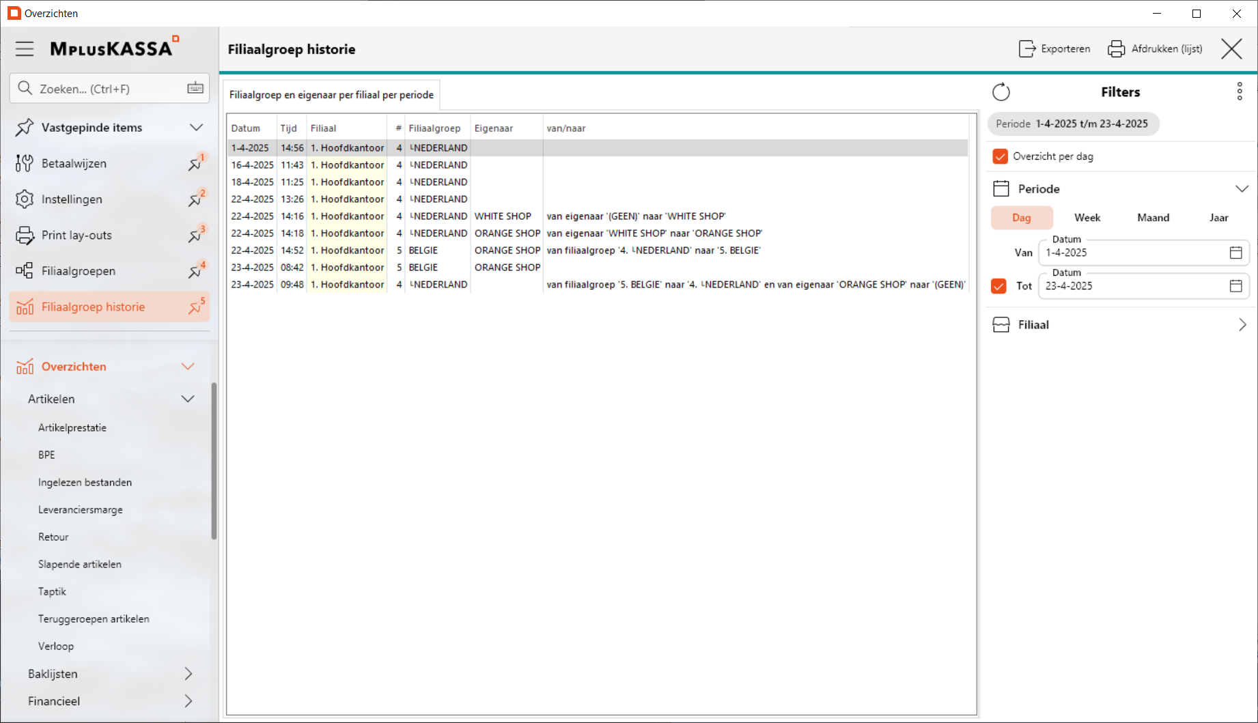Open Leveranciersmarge overview
Viewport: 1258px width, 723px height.
(x=81, y=509)
